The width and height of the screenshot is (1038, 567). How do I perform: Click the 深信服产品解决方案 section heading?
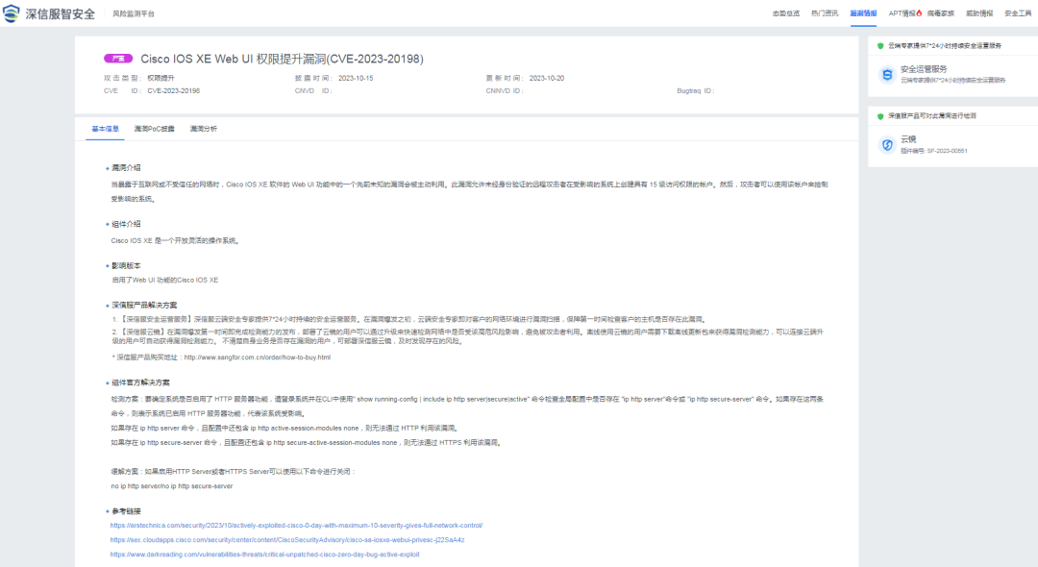click(144, 306)
